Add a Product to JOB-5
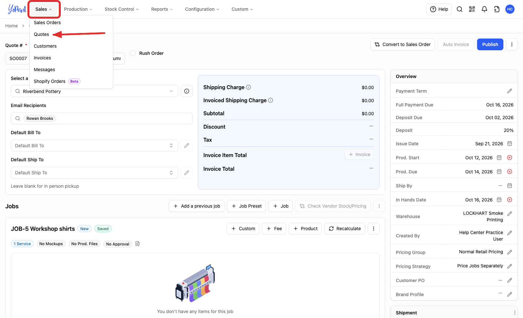 305,229
